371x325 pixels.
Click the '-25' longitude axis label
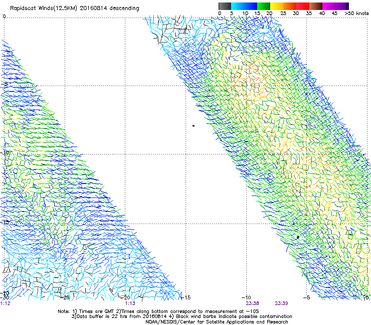click(65, 297)
